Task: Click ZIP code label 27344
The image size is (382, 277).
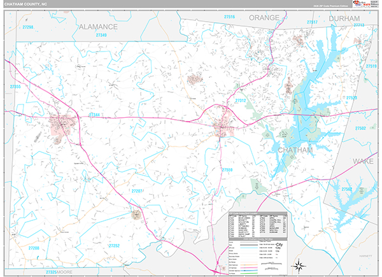Action: [x=94, y=115]
